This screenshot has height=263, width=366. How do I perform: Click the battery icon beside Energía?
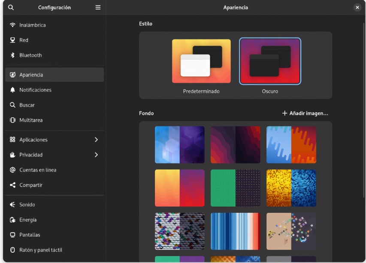(x=12, y=220)
